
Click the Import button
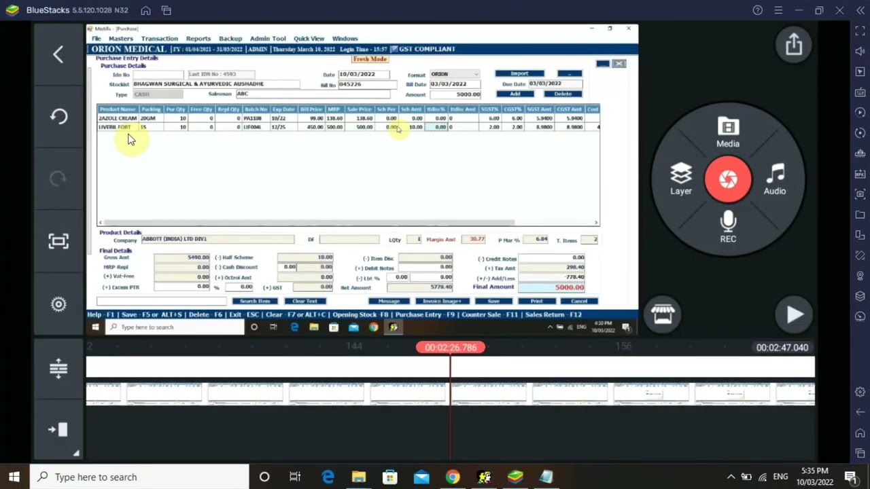[519, 73]
